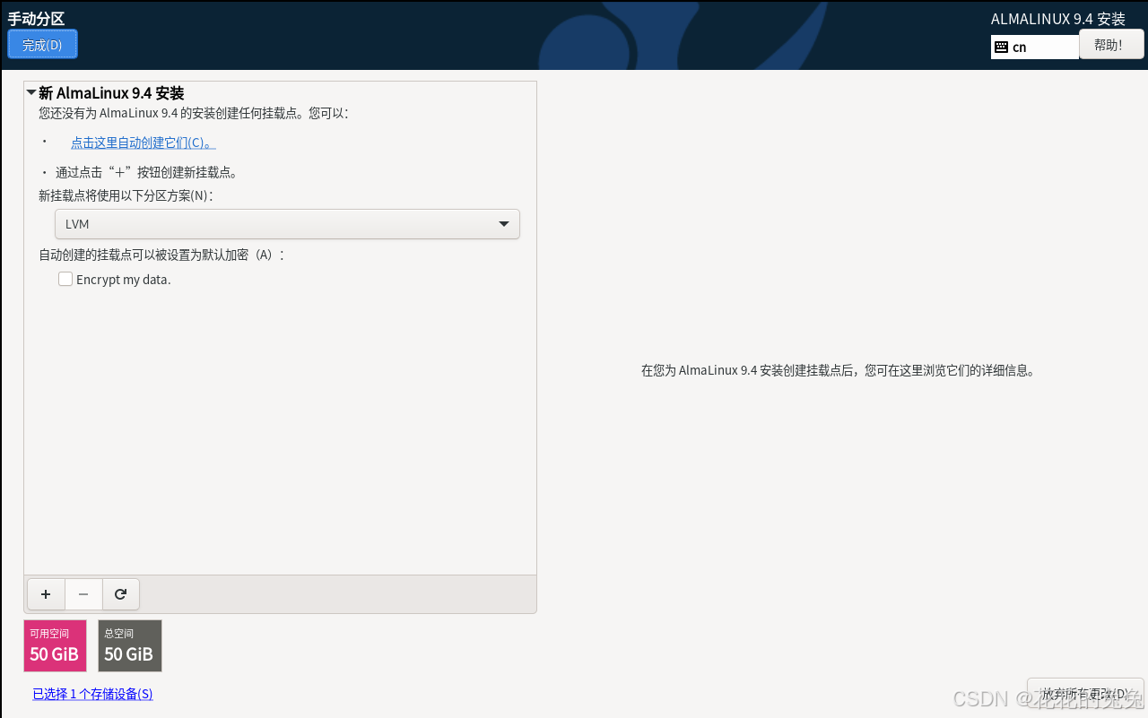Viewport: 1148px width, 718px height.
Task: Click the ALMALINUX 9.4 安装 header text
Action: 1058,19
